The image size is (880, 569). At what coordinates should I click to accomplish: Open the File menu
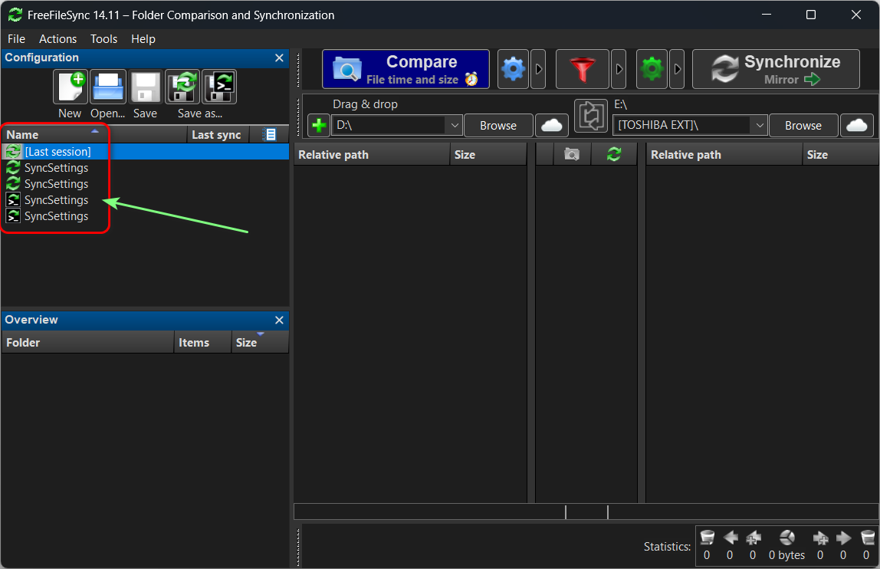pos(16,39)
